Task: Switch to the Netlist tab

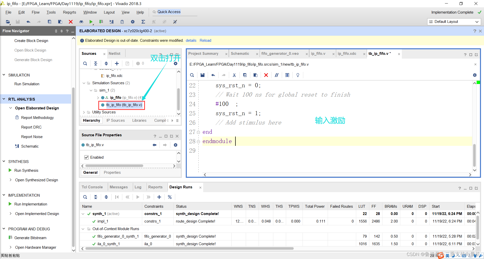Action: (x=114, y=54)
